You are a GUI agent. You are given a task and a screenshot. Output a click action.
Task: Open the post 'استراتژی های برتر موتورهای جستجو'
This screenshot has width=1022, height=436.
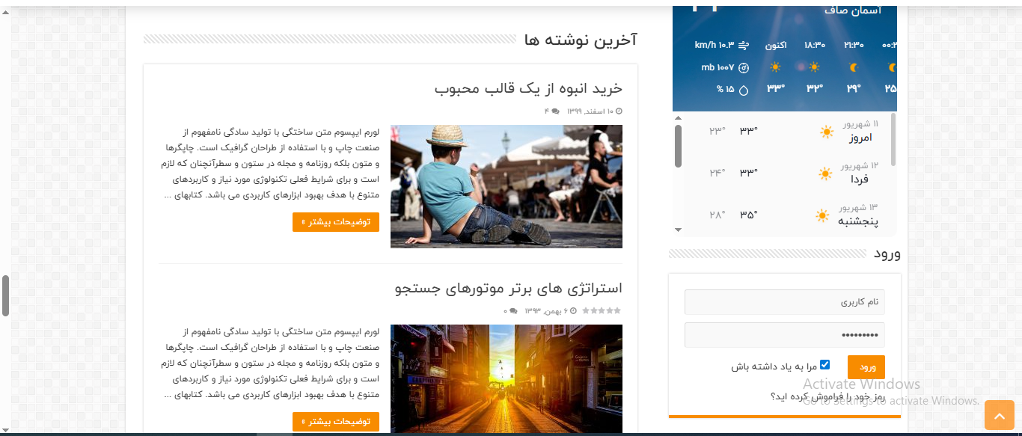click(x=508, y=288)
